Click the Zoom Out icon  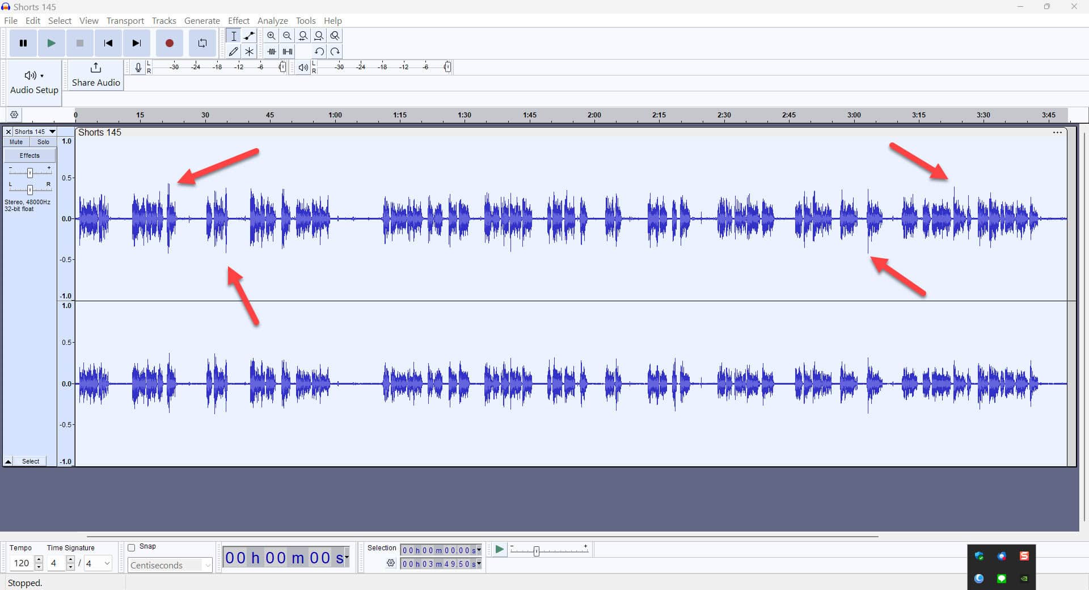pos(287,36)
